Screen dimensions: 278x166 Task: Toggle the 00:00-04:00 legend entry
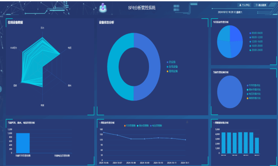click(256, 33)
